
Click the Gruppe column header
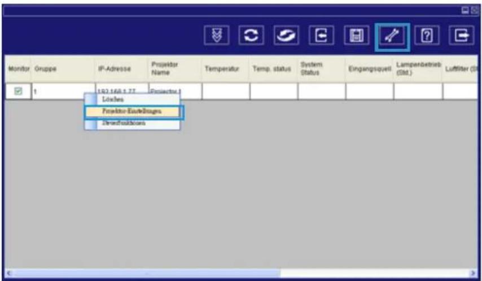[63, 69]
